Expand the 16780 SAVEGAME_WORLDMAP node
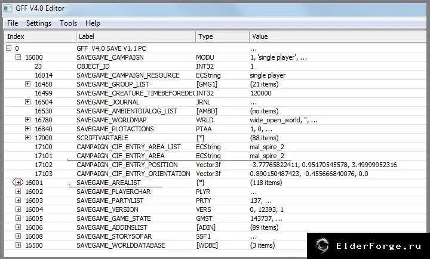Image resolution: width=430 pixels, height=259 pixels. click(27, 120)
